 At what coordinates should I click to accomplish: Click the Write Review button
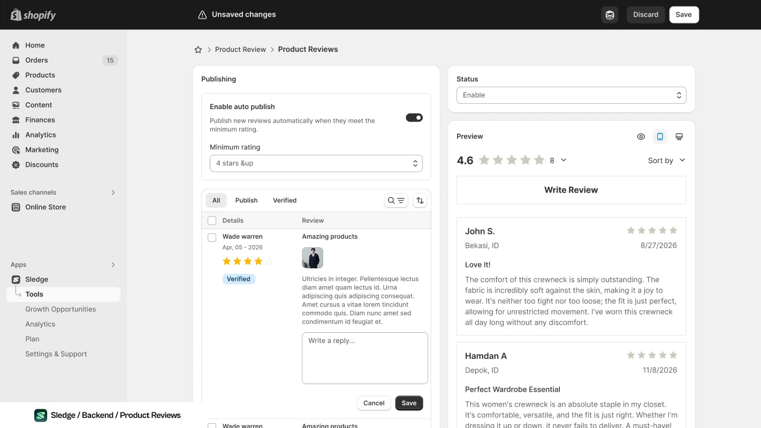click(x=572, y=190)
